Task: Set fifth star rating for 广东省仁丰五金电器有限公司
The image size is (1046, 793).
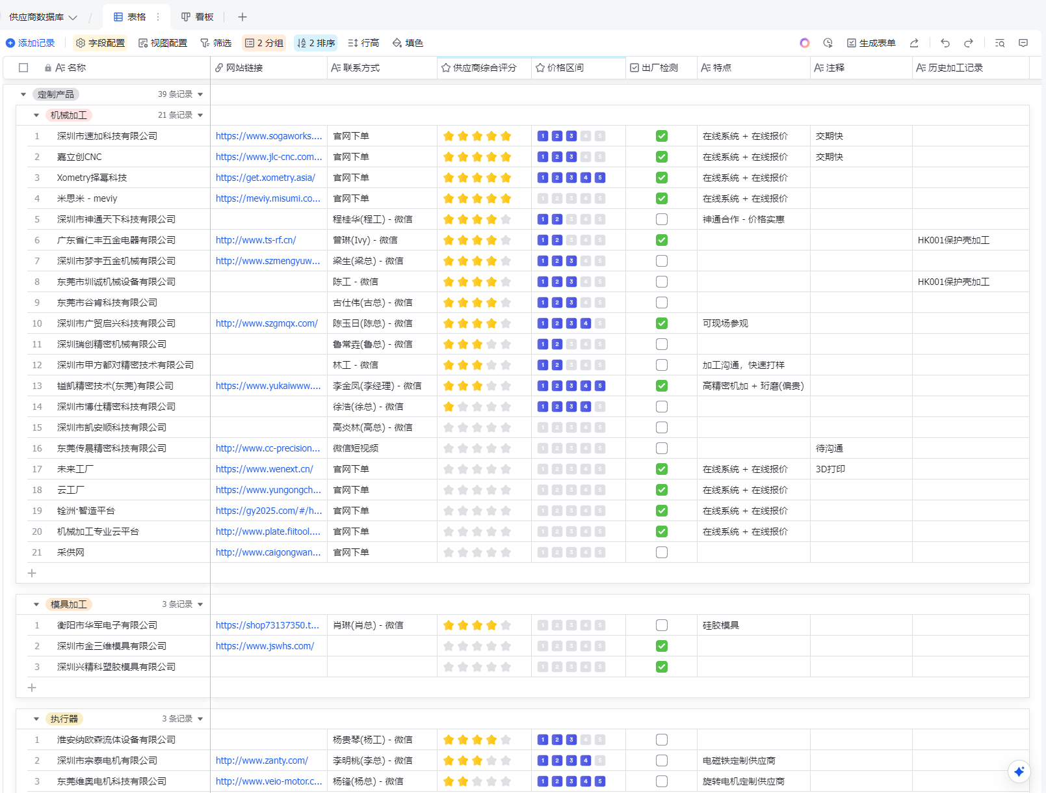Action: [506, 240]
